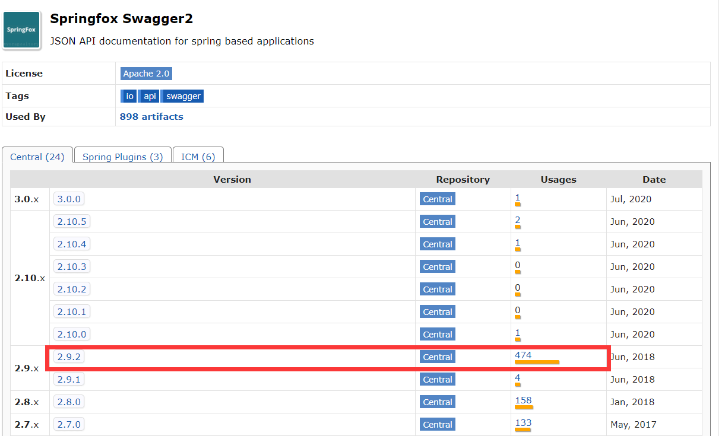Click Central repository badge for 2.10.4
725x436 pixels.
tap(438, 244)
